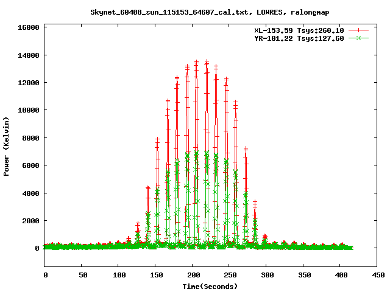Viewport: 390px width, 292px height.
Task: Click x-axis tick label 350
Action: pos(305,275)
